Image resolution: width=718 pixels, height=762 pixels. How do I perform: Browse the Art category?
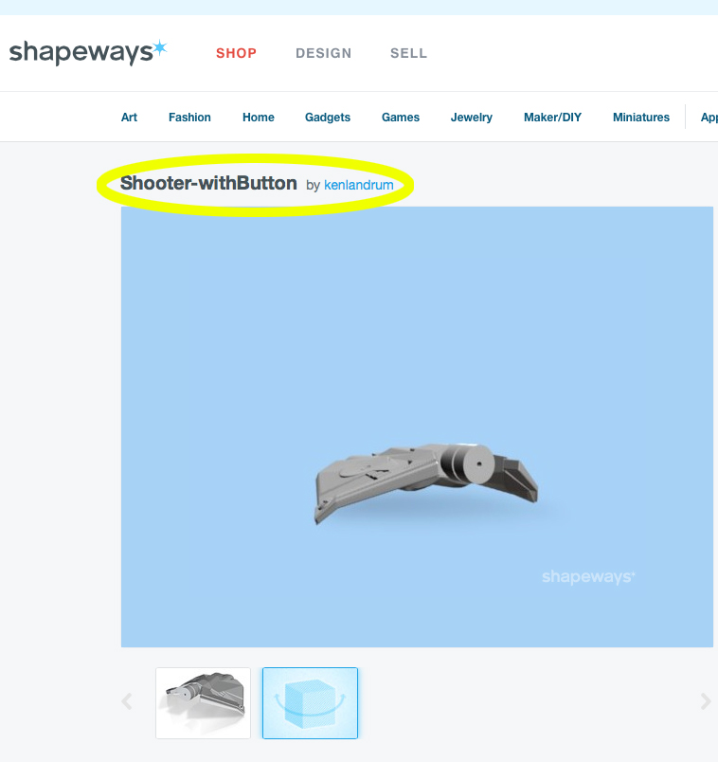[x=129, y=118]
